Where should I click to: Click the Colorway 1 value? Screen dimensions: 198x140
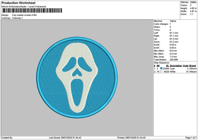point(17,18)
